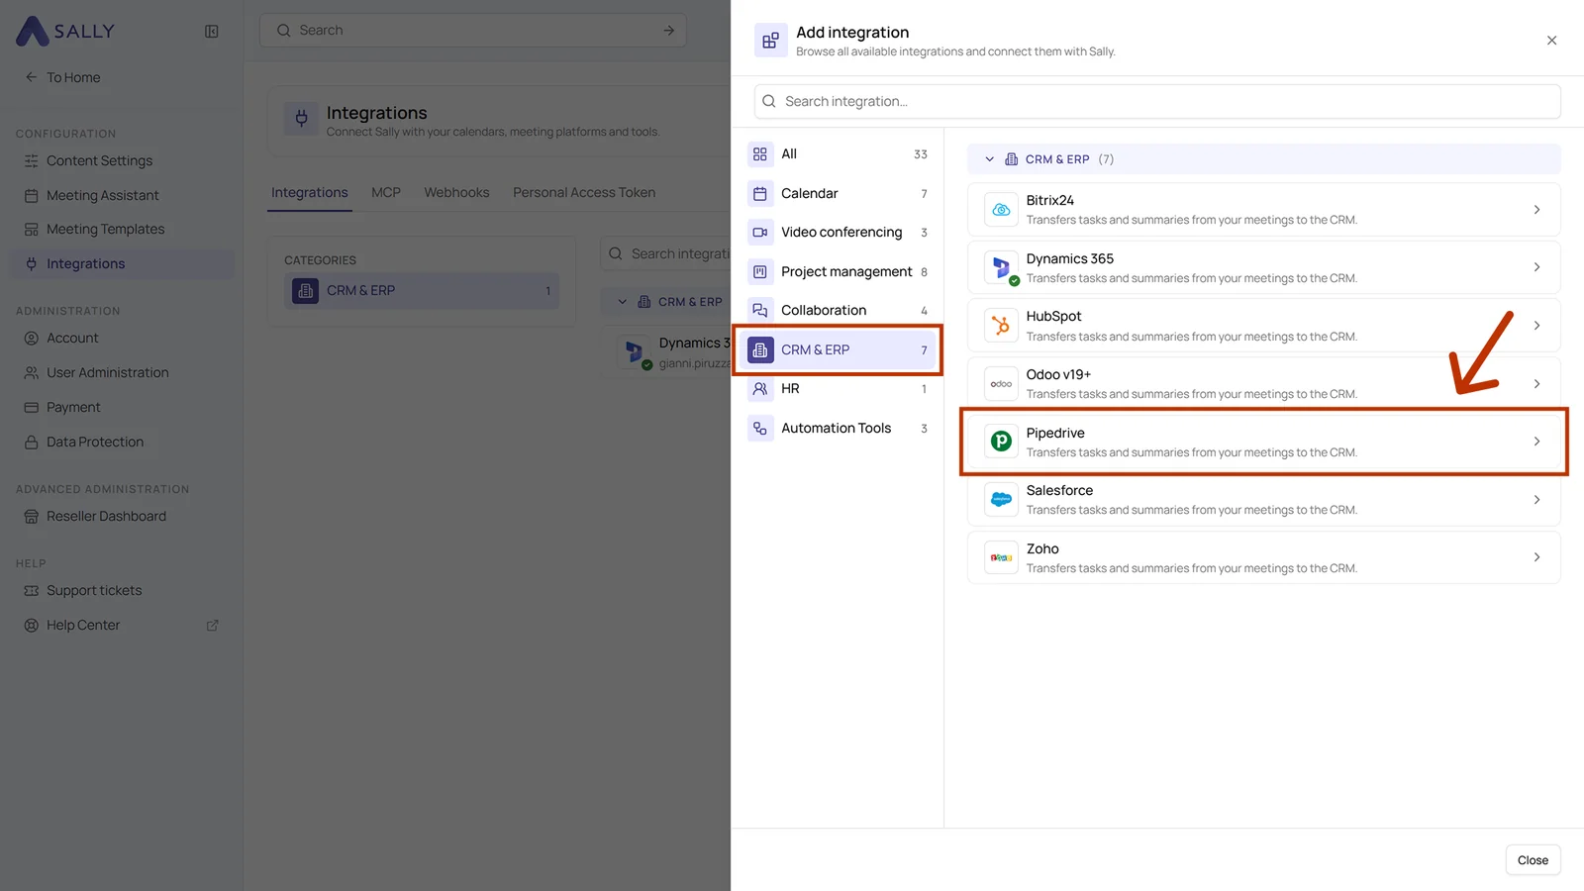Click the magnifier icon in Search integration

769,101
